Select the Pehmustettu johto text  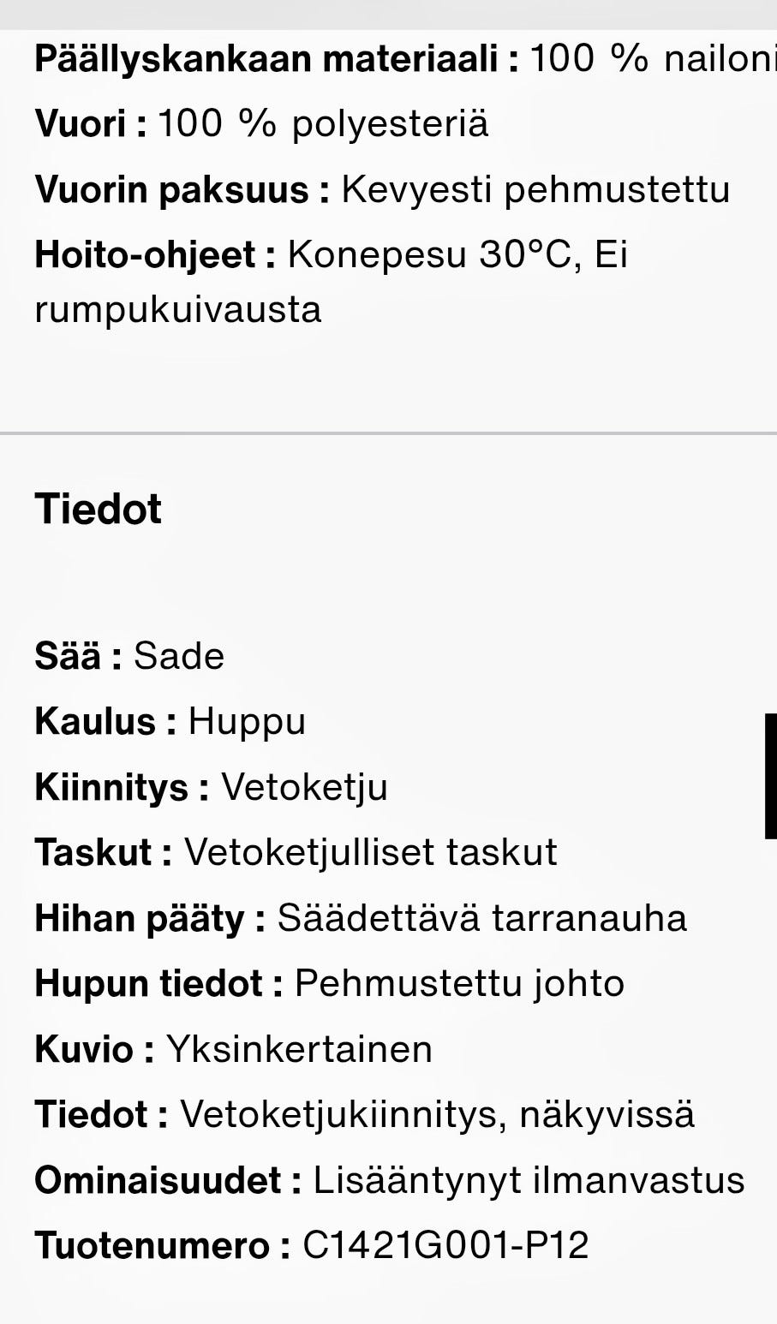[459, 983]
